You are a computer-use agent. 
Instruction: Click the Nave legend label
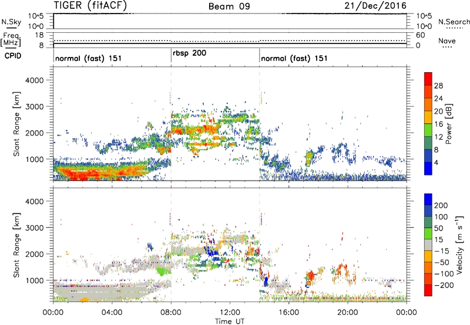(x=447, y=41)
